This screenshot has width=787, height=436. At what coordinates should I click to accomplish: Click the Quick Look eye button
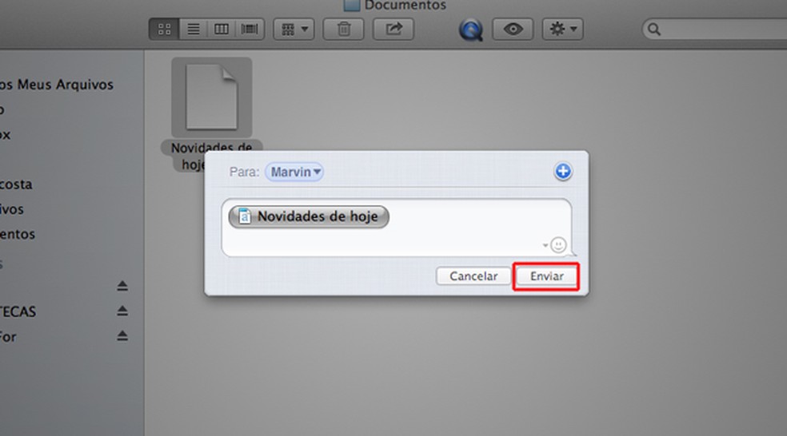(513, 29)
